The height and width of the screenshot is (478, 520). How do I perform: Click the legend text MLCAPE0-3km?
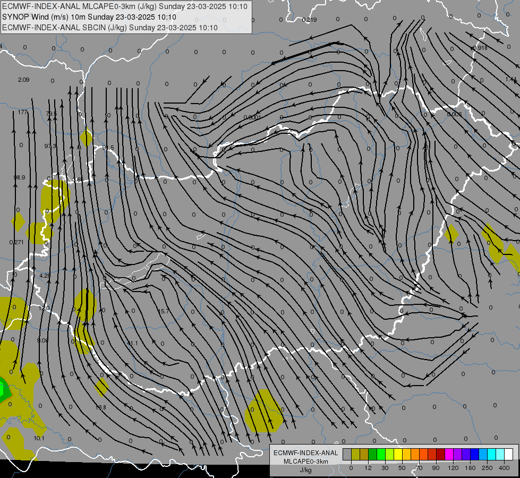click(x=305, y=462)
